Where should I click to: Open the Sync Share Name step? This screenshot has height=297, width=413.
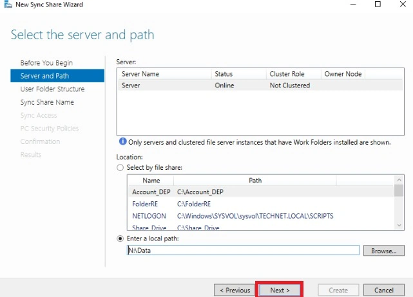pyautogui.click(x=47, y=102)
